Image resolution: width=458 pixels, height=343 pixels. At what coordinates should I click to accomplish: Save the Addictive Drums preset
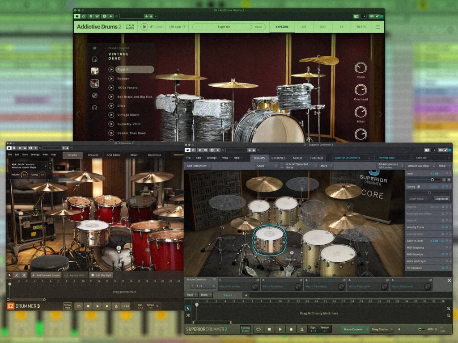[x=259, y=27]
